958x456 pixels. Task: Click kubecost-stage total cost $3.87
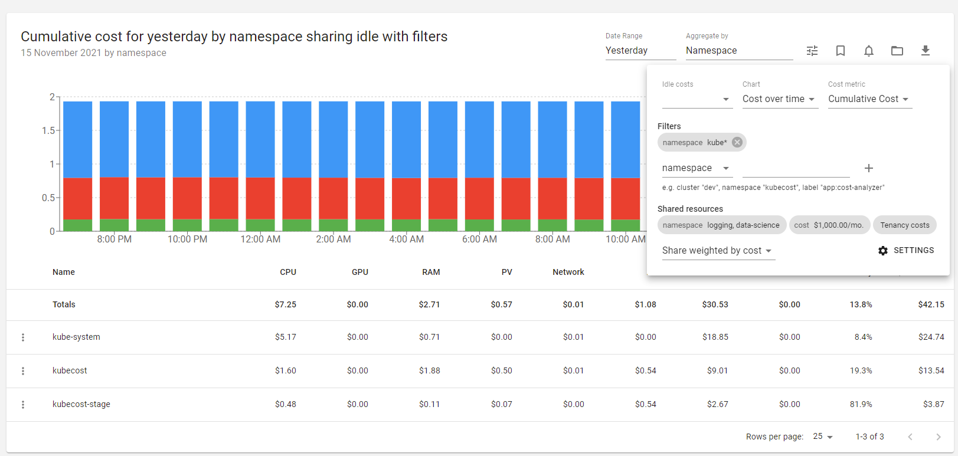934,404
